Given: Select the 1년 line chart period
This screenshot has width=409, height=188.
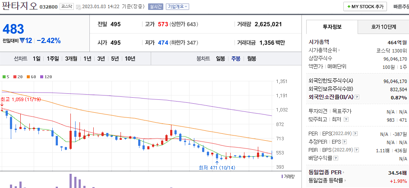Looking at the screenshot, I should pyautogui.click(x=87, y=59).
